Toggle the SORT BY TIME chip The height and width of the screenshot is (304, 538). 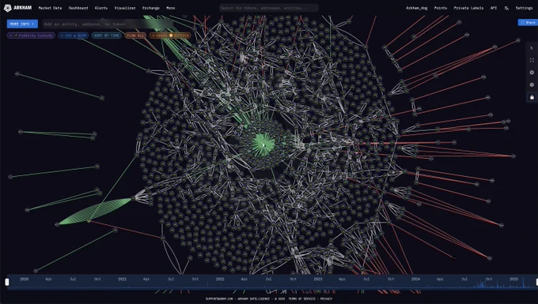[106, 36]
